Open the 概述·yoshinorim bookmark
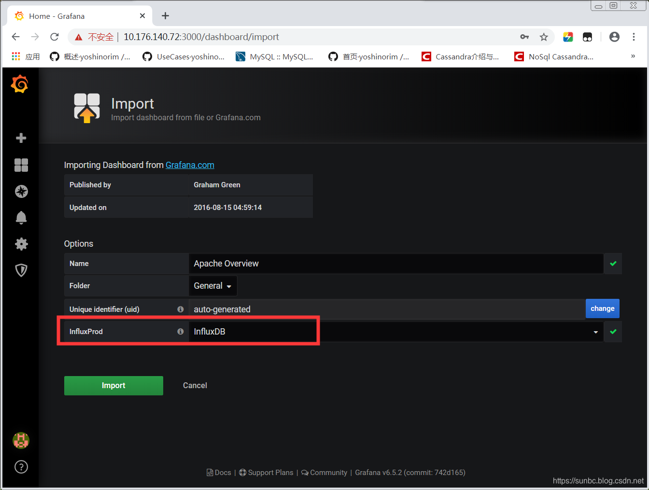Image resolution: width=649 pixels, height=490 pixels. click(x=90, y=56)
